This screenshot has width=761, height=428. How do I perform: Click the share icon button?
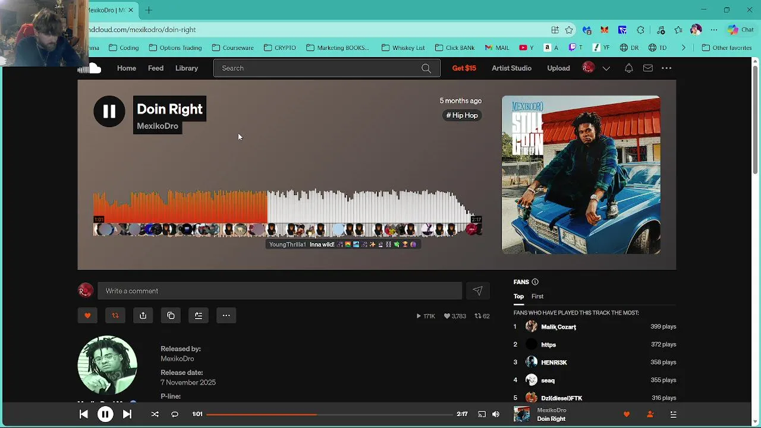tap(143, 316)
